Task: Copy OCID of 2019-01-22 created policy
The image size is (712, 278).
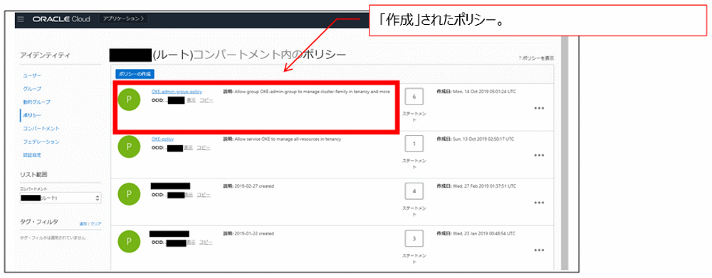Action: click(206, 242)
